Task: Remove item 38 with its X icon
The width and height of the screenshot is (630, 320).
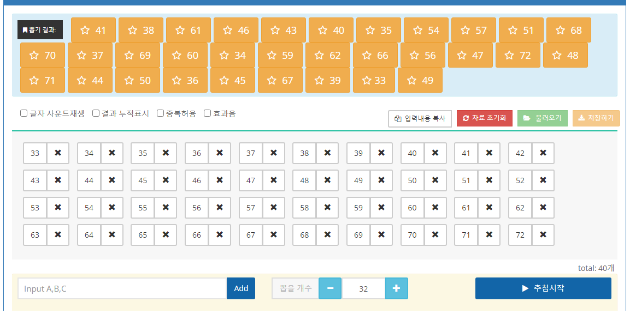Action: 327,153
